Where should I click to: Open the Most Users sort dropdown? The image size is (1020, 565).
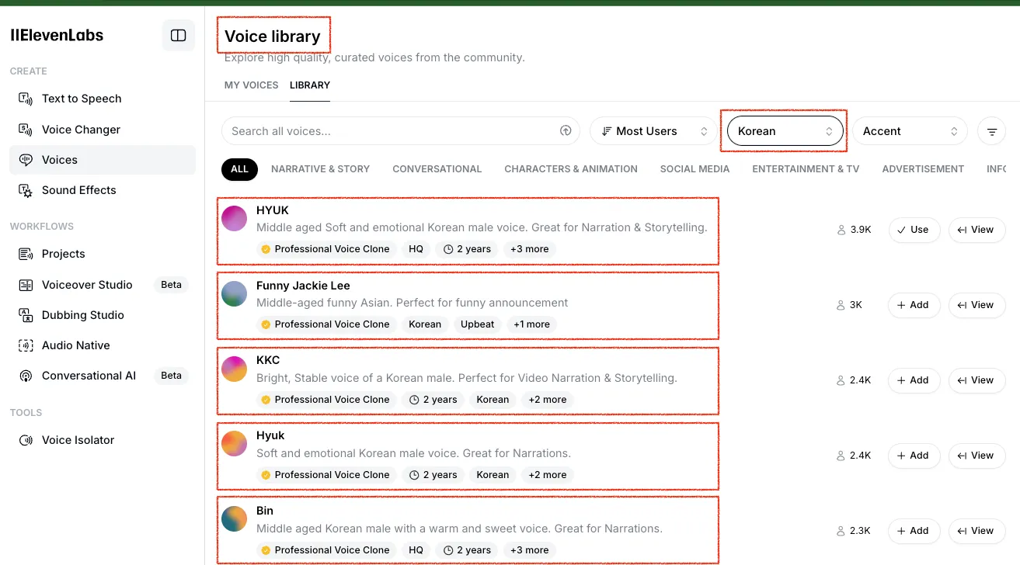point(653,131)
